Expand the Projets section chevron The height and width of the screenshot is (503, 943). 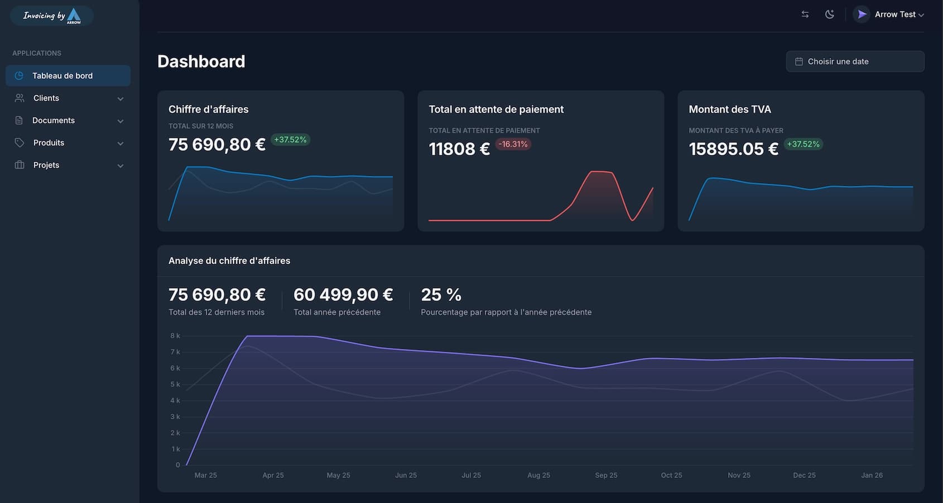(x=121, y=165)
